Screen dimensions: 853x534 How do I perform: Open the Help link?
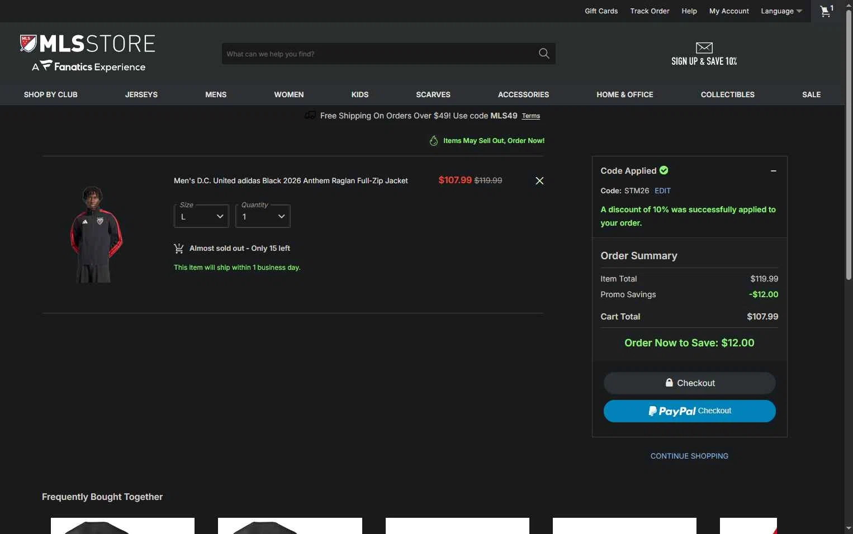coord(689,11)
